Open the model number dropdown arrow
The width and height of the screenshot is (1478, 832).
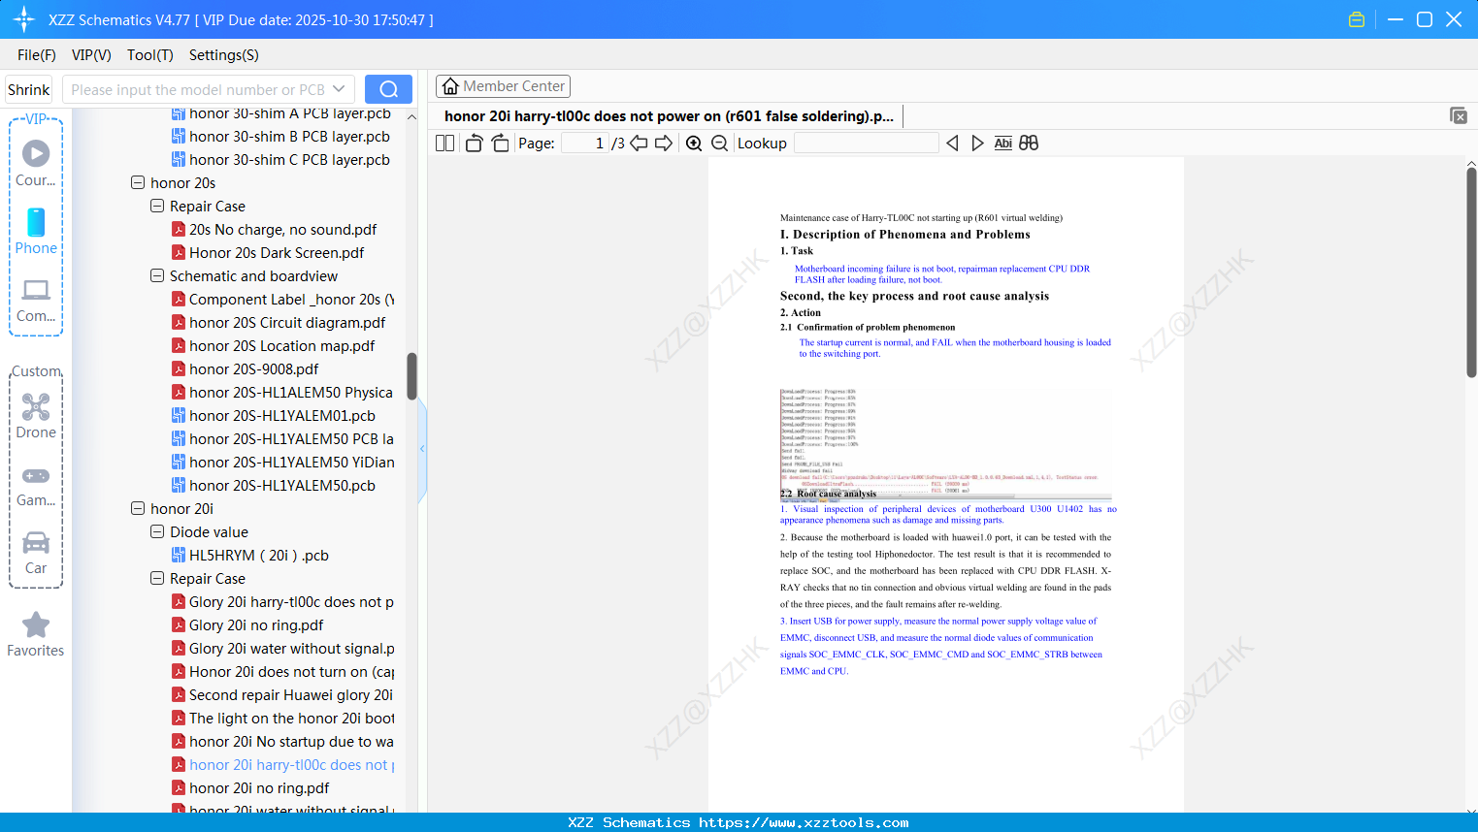(x=339, y=89)
